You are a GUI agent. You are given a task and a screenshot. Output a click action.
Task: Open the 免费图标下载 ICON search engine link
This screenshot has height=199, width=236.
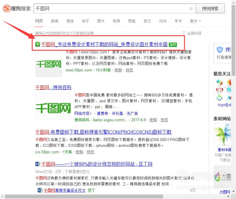click(x=103, y=132)
